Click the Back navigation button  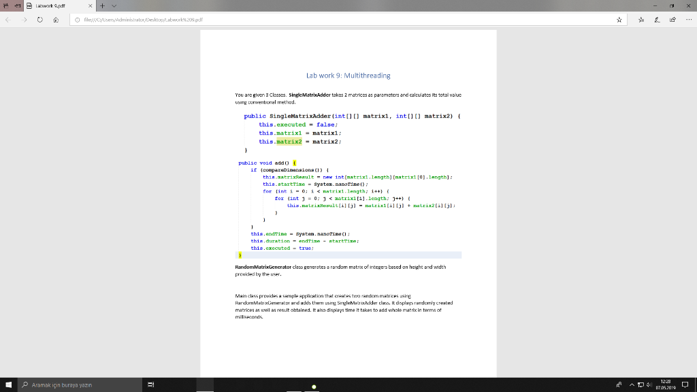pos(8,20)
